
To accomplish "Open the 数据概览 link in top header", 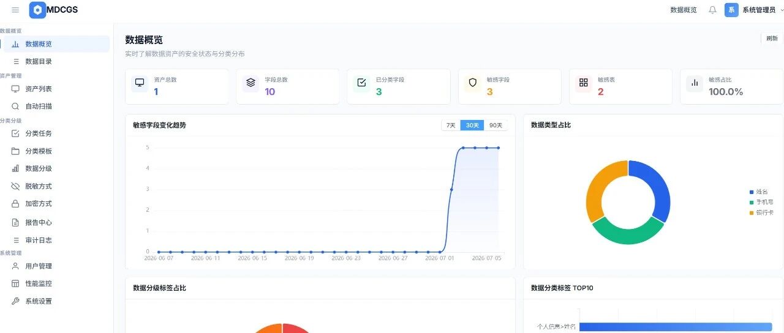I will pyautogui.click(x=684, y=10).
